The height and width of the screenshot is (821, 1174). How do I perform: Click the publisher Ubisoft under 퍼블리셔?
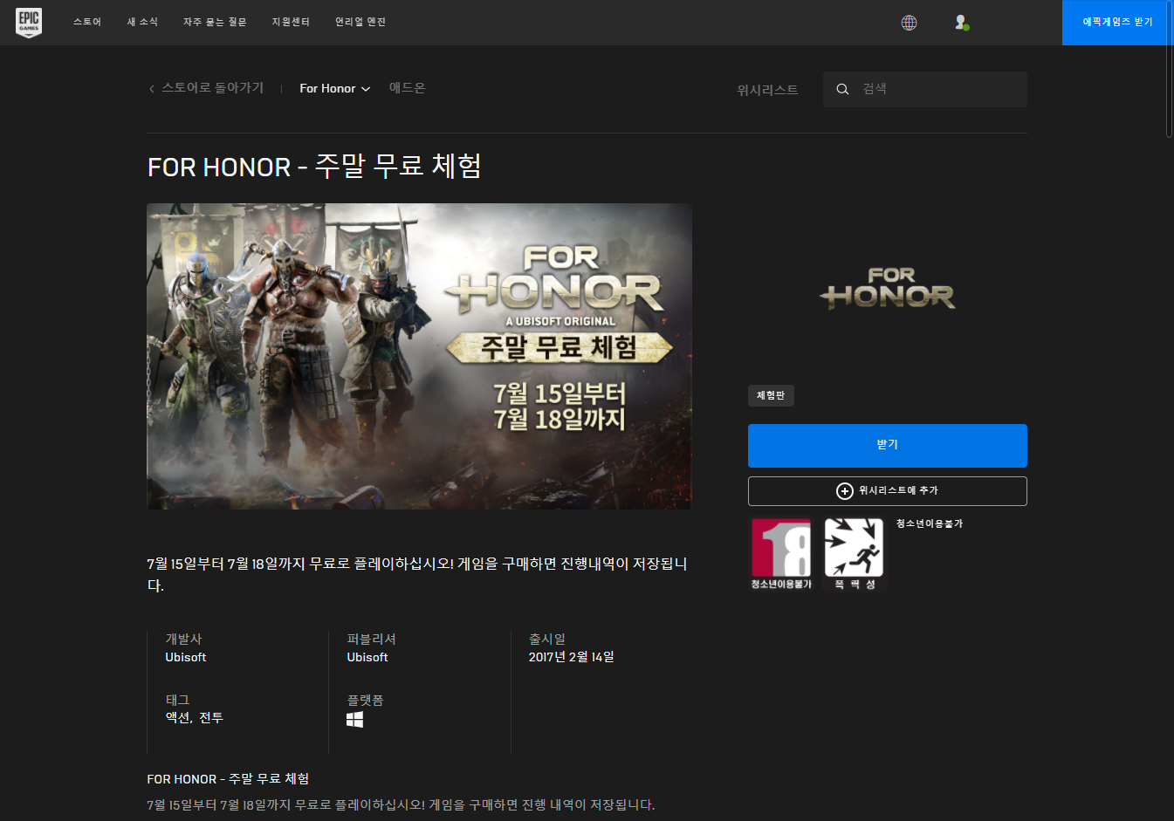pos(367,658)
